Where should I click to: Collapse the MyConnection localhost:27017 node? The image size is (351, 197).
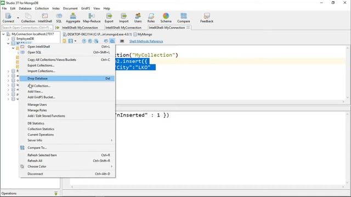coord(3,34)
